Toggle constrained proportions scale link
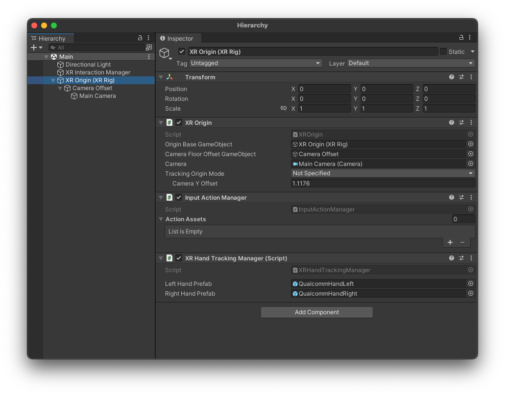Image resolution: width=505 pixels, height=395 pixels. click(x=284, y=109)
